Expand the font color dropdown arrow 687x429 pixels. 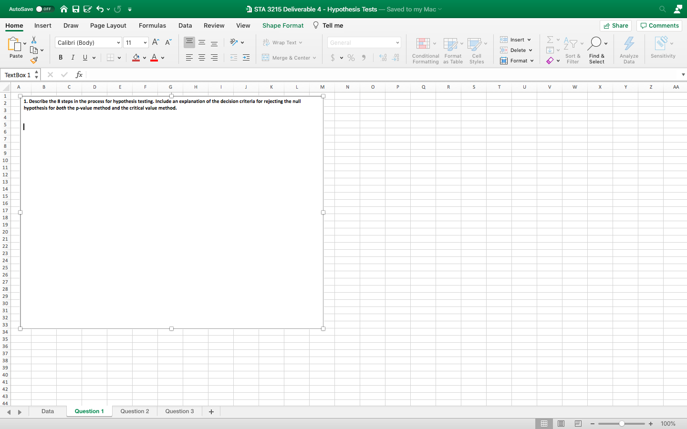(163, 58)
